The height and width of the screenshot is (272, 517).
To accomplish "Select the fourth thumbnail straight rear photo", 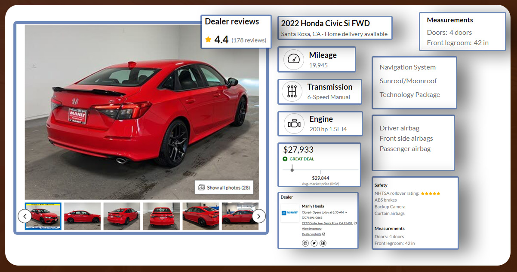I will click(x=161, y=216).
